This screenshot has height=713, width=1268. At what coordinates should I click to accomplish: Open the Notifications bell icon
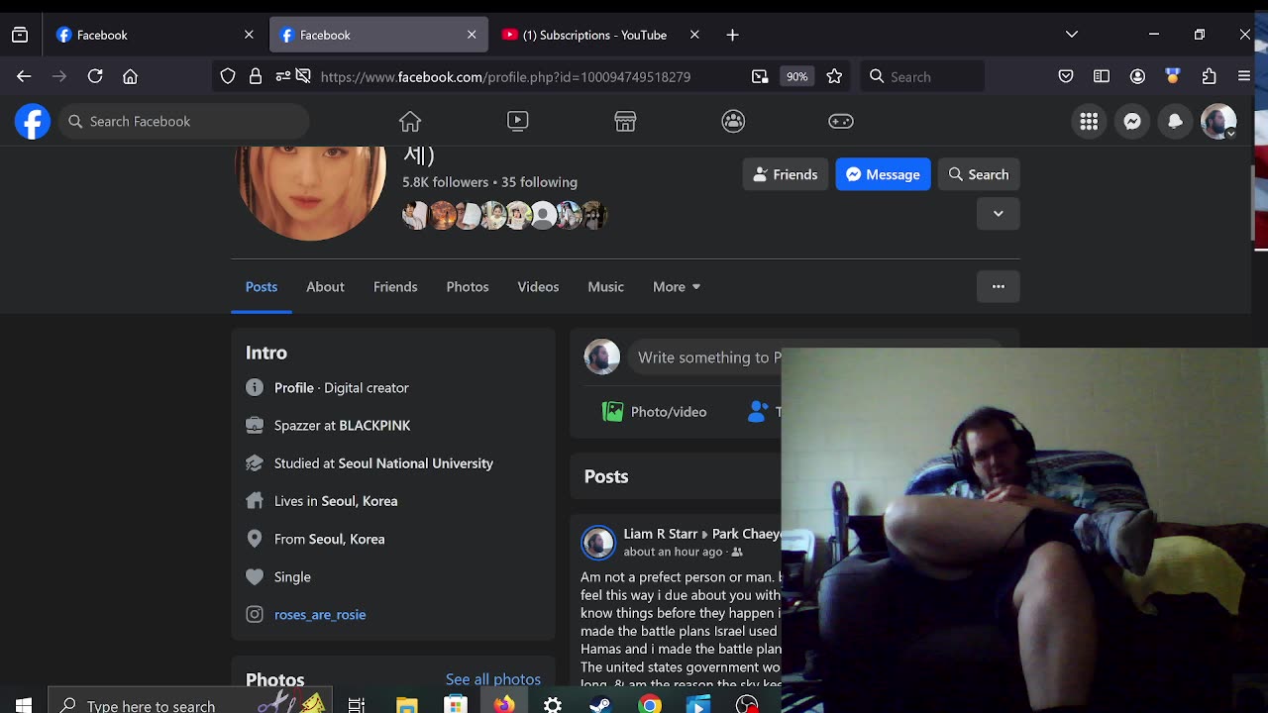pyautogui.click(x=1175, y=121)
